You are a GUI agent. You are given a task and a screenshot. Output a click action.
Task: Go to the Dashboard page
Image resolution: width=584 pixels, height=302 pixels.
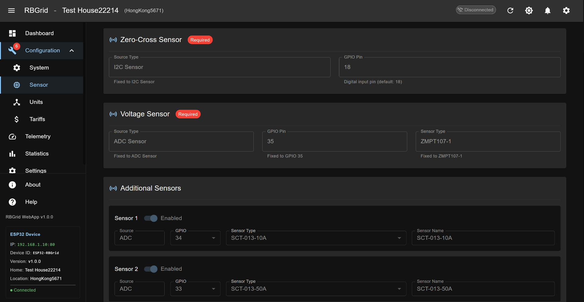click(39, 33)
